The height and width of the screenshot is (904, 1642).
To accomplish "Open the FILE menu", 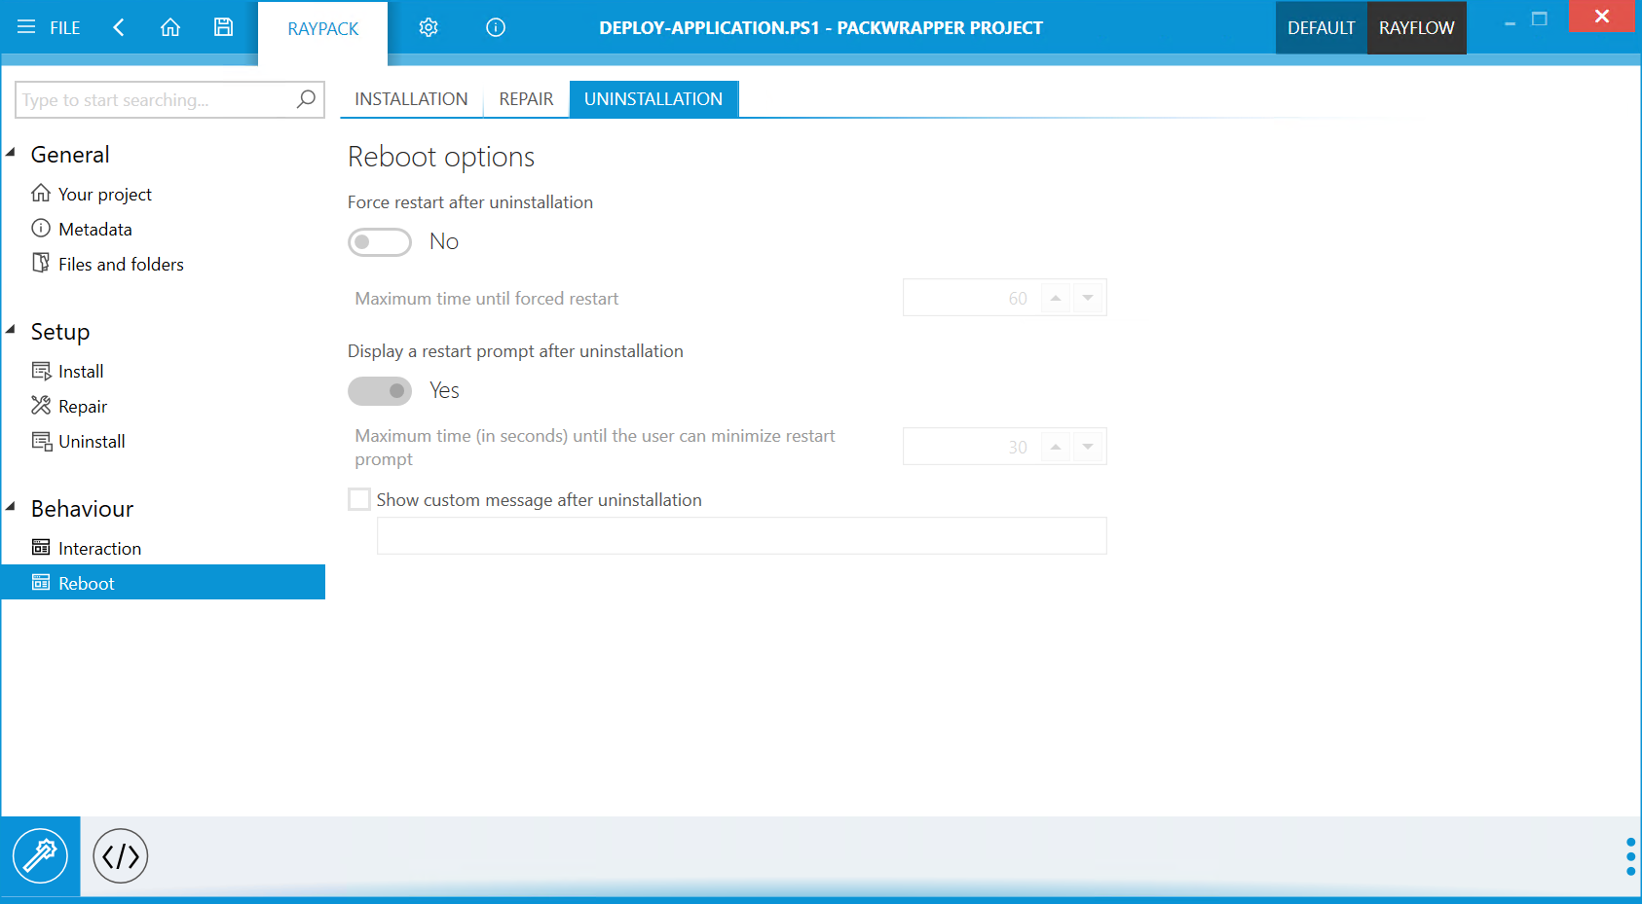I will tap(50, 27).
